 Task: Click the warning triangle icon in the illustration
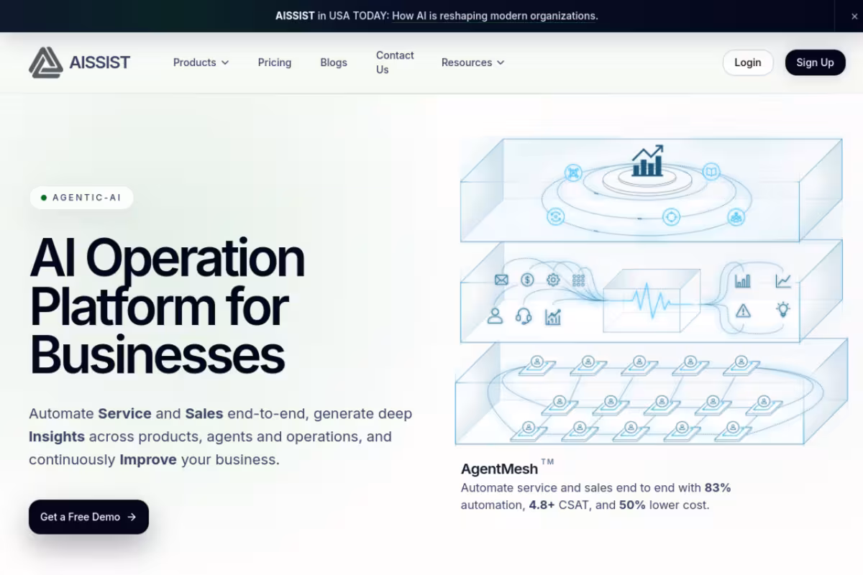743,310
